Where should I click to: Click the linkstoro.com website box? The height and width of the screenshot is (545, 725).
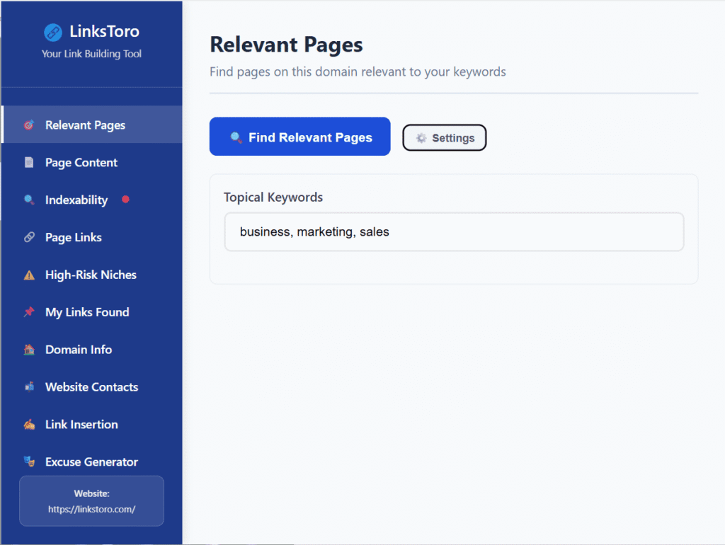pyautogui.click(x=91, y=501)
